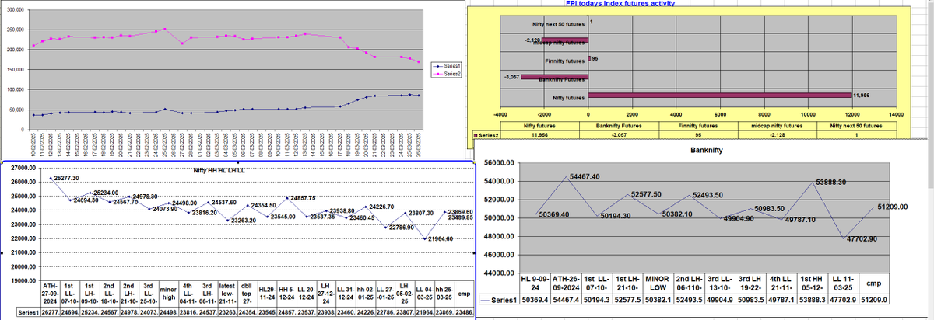Select 'cmp' column in Banknifty table
934x320 pixels.
[x=875, y=282]
